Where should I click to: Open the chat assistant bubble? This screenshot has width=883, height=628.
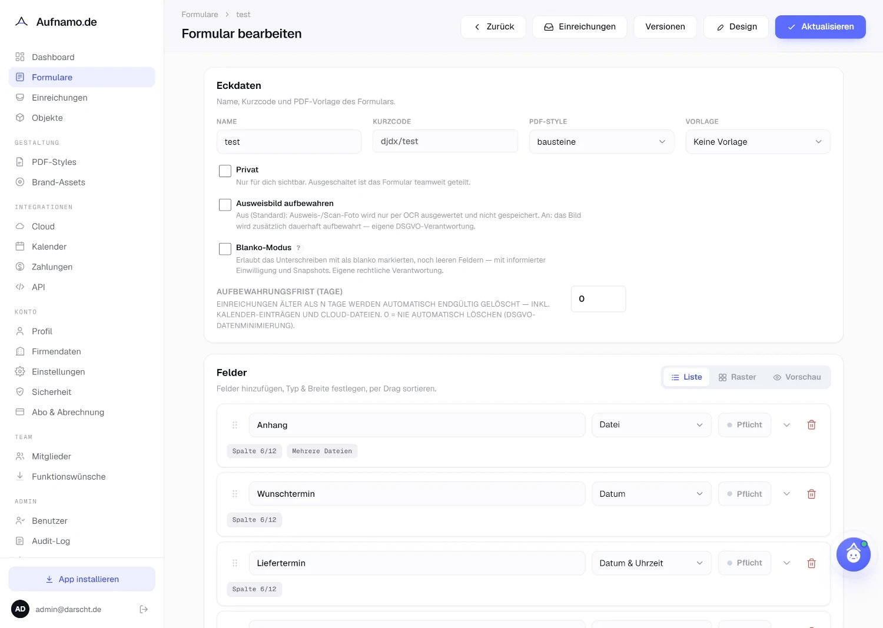coord(853,554)
